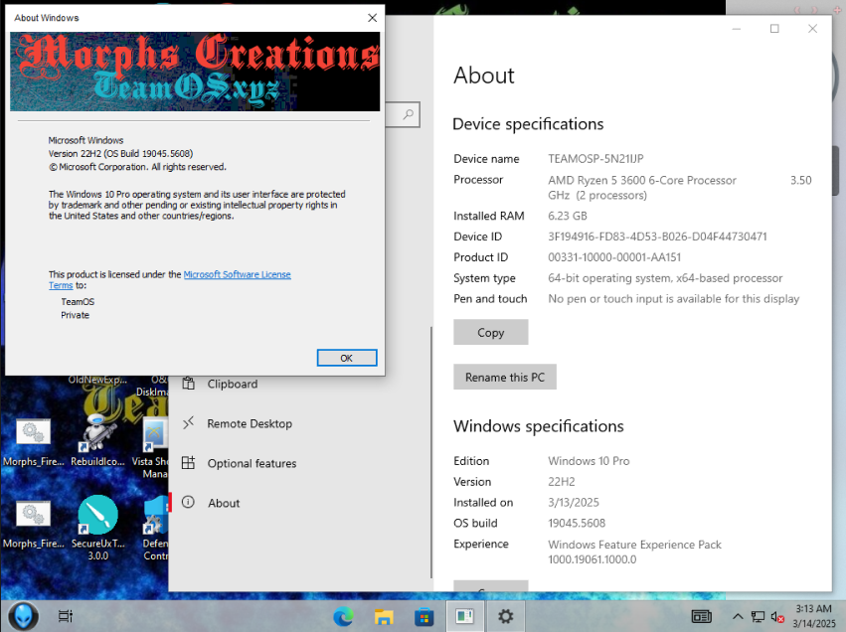Click the OS build value 19045.5608 in Settings
This screenshot has width=846, height=632.
pyautogui.click(x=577, y=523)
